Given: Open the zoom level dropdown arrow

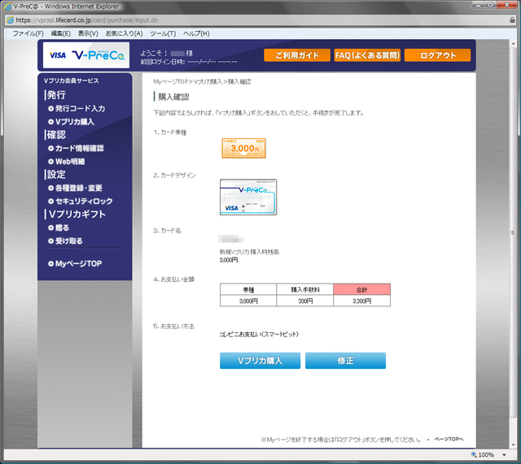Looking at the screenshot, I should pos(504,455).
